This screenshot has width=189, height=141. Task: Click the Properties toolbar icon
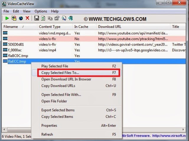(x=57, y=18)
